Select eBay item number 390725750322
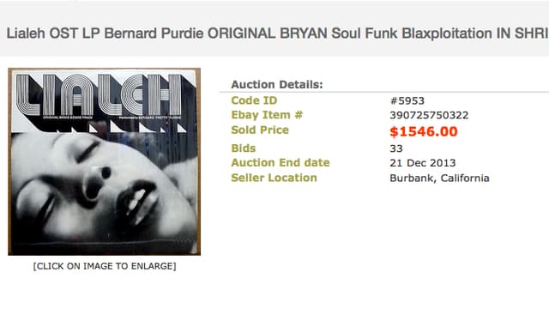Image resolution: width=549 pixels, height=309 pixels. click(429, 115)
